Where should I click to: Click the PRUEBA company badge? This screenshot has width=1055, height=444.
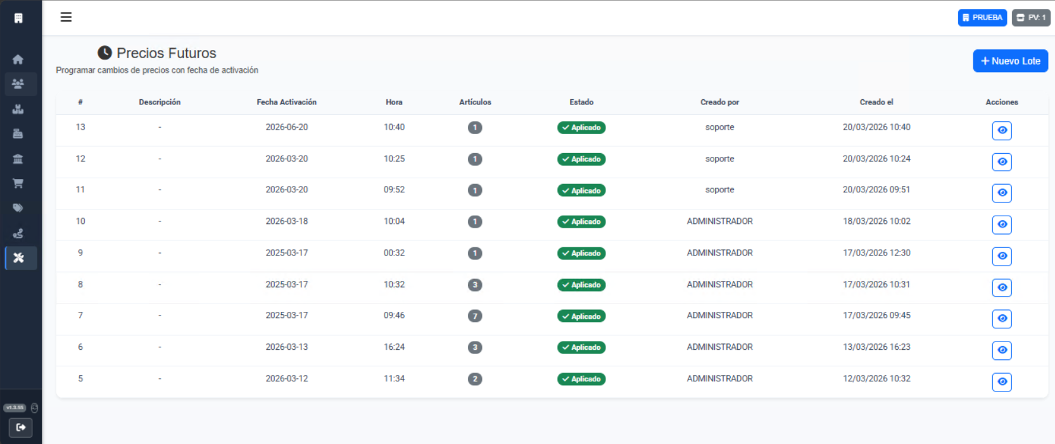coord(982,18)
